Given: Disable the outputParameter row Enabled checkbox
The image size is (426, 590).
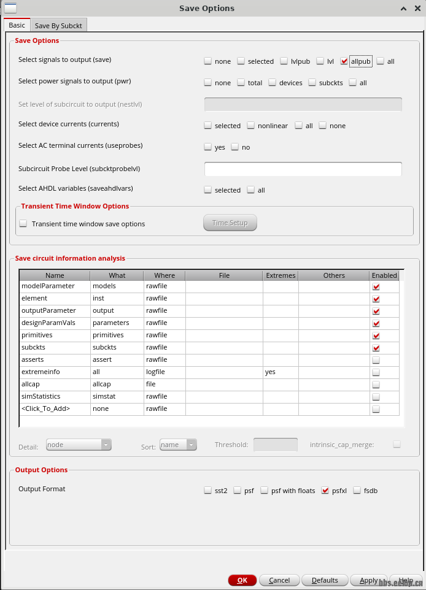Looking at the screenshot, I should [376, 311].
